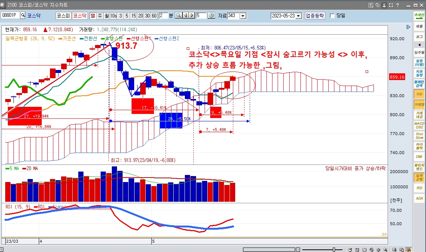Click the title bar icon labeled 1
This screenshot has height=252, width=426.
(x=371, y=5)
